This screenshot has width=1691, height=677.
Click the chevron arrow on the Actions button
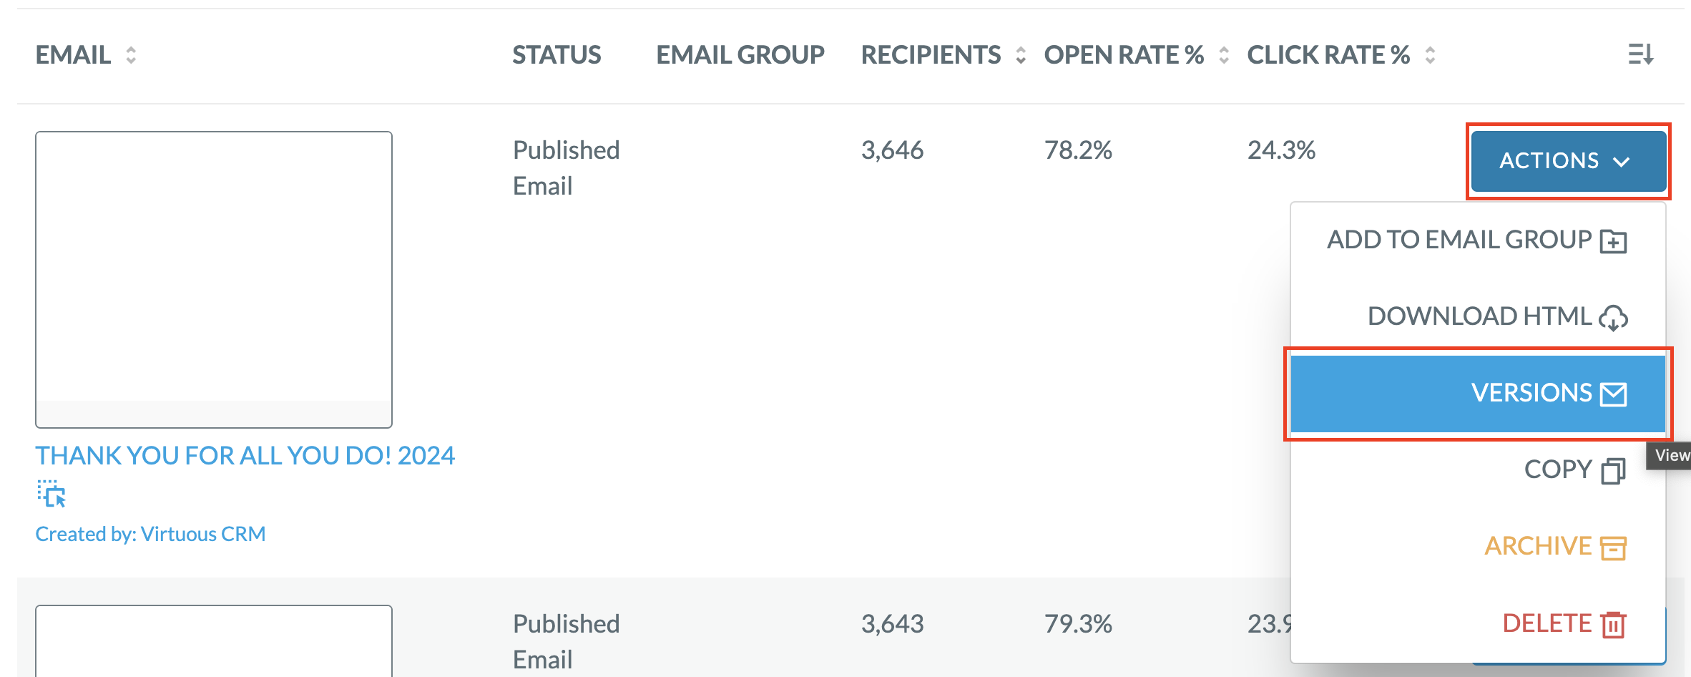[x=1622, y=162]
